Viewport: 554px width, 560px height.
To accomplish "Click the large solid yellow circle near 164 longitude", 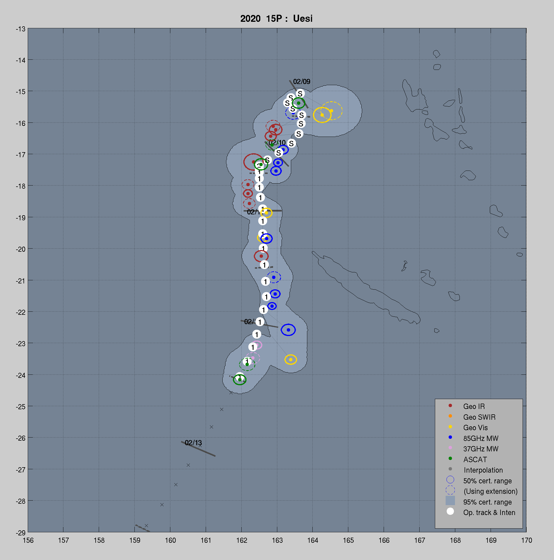I will tap(322, 115).
